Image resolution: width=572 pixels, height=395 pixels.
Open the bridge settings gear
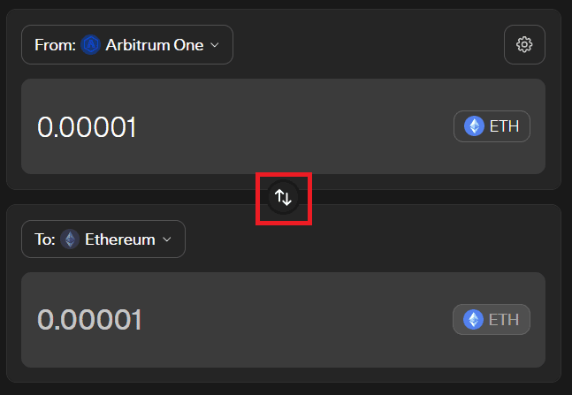pos(524,44)
